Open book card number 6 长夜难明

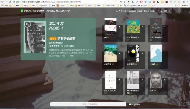coord(135,56)
